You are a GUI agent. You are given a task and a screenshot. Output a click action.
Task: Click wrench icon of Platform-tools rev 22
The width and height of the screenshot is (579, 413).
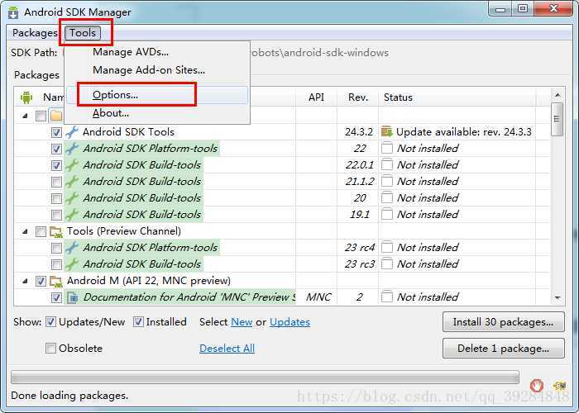pos(72,148)
